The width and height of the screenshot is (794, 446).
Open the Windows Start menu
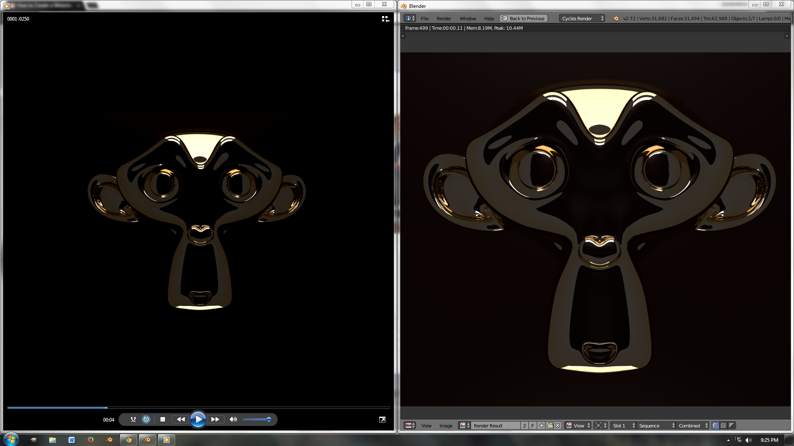pyautogui.click(x=11, y=439)
